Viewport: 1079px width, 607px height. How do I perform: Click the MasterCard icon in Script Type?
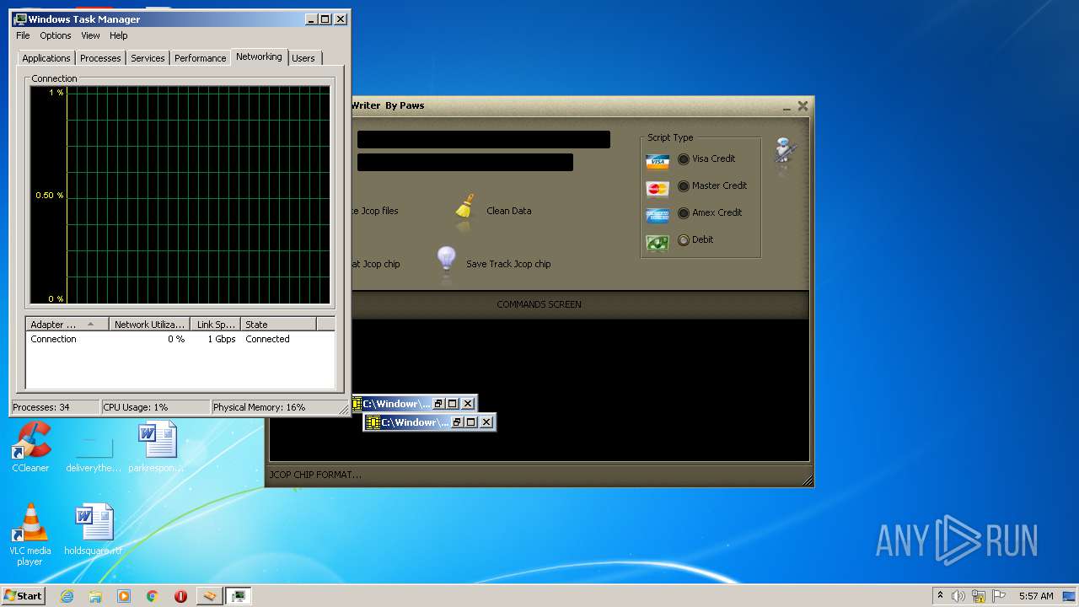(658, 189)
